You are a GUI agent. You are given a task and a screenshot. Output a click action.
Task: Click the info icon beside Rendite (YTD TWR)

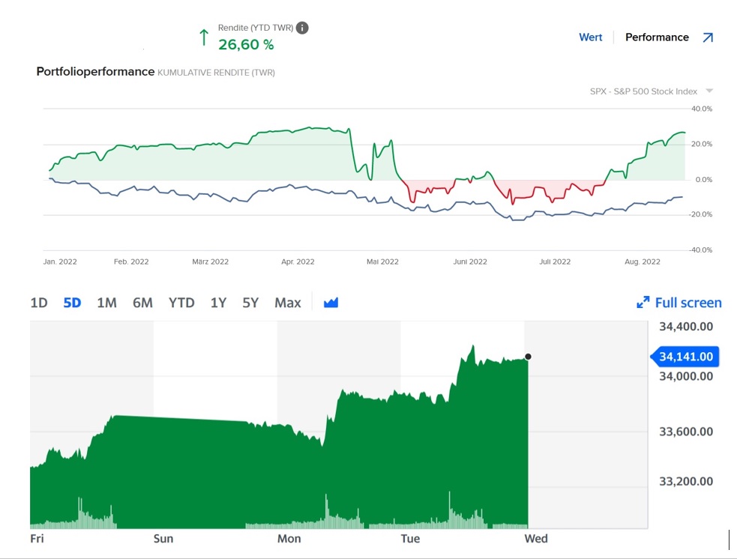click(302, 28)
